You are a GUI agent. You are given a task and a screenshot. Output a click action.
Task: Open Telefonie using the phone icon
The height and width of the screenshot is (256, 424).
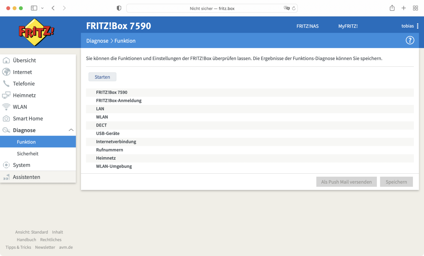6,83
